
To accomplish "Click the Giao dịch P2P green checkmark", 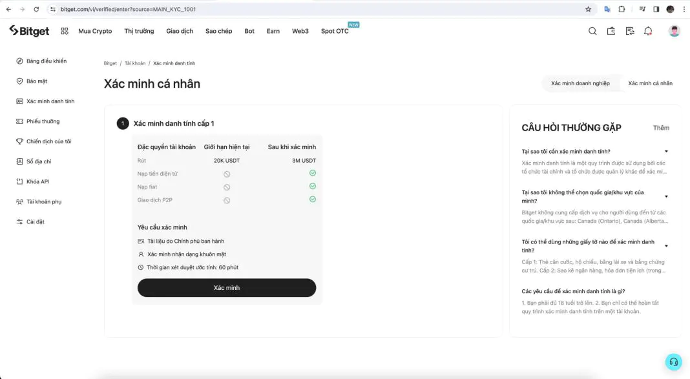I will (x=313, y=200).
